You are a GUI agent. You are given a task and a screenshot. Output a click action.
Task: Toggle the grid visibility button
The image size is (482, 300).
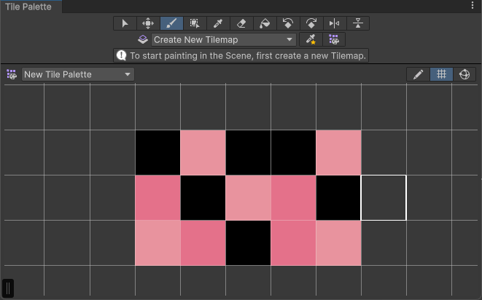coord(441,74)
